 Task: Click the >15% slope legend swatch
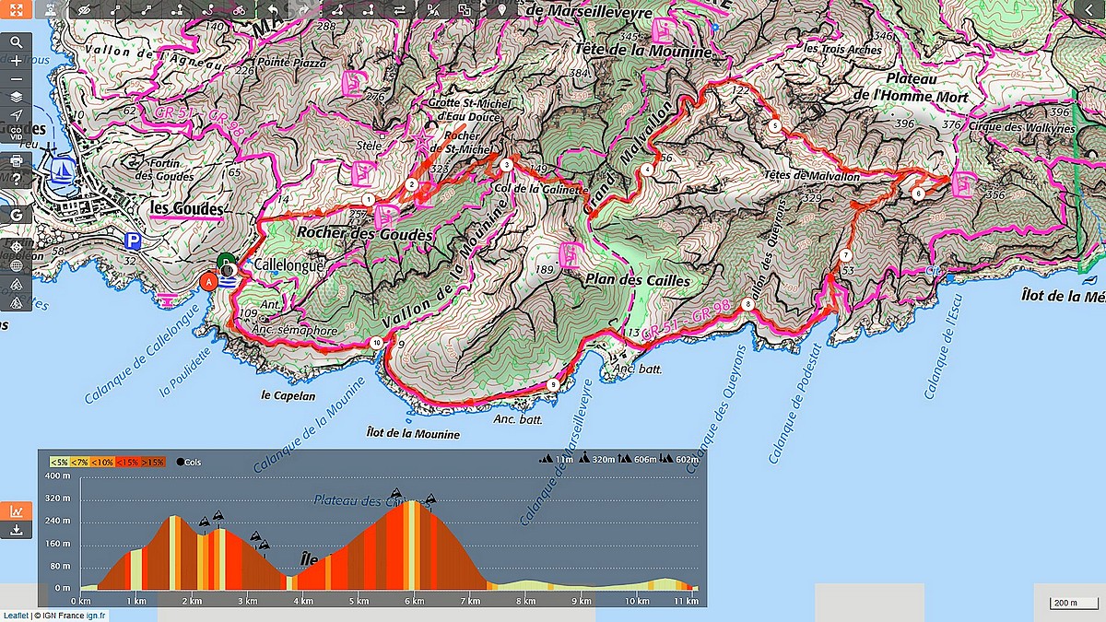153,462
